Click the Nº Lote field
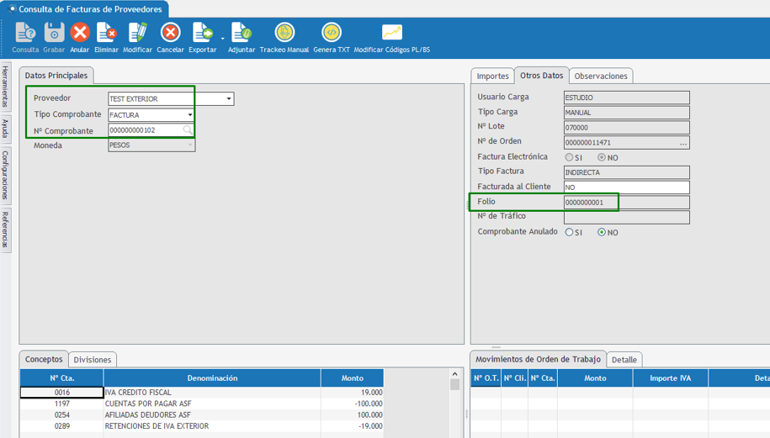The image size is (770, 438). coord(627,128)
